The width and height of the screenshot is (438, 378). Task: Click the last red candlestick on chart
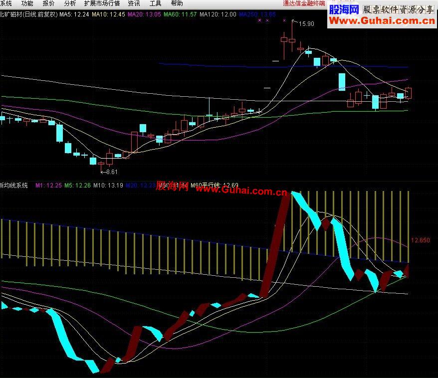[409, 93]
